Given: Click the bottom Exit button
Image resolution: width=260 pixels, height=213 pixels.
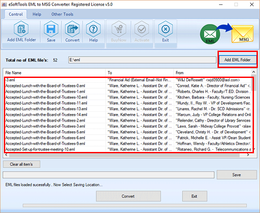Looking at the screenshot, I should pos(194,196).
